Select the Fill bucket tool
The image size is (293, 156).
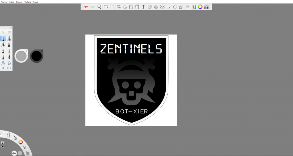tap(137, 7)
